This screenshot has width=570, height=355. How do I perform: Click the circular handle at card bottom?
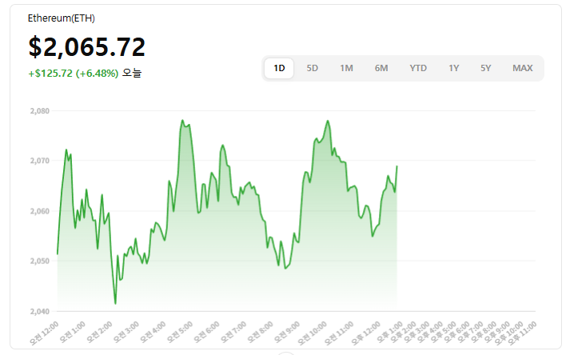285,353
